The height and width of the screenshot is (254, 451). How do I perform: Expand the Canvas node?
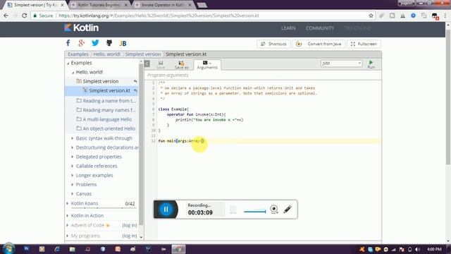click(72, 194)
